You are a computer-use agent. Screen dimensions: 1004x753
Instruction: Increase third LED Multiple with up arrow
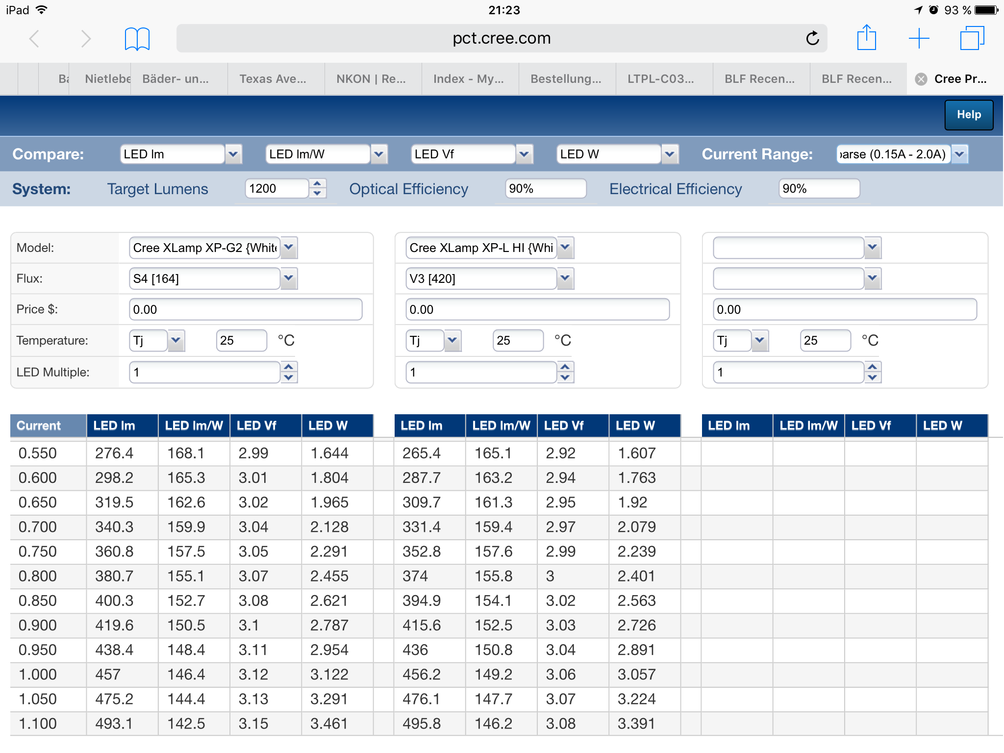(873, 367)
